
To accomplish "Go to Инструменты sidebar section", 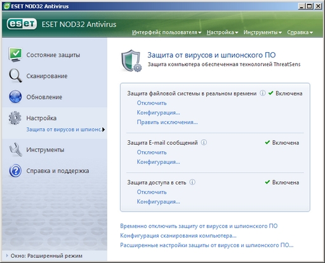I will [45, 150].
